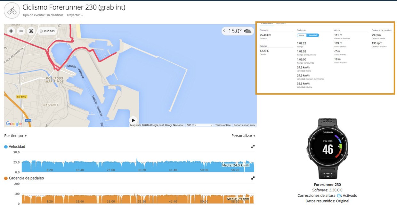
Task: Switch to the Intervalos tab
Action: (x=280, y=23)
